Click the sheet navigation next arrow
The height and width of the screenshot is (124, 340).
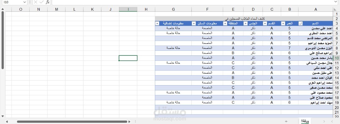[x=324, y=121]
